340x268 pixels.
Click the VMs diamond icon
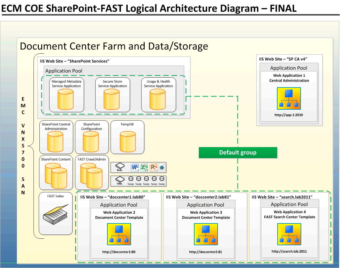point(120,179)
